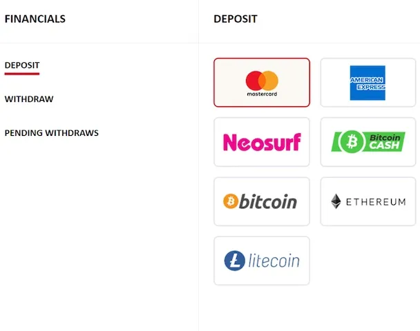Click the 'litecoin' wordmark text
This screenshot has height=331, width=420.
[274, 261]
